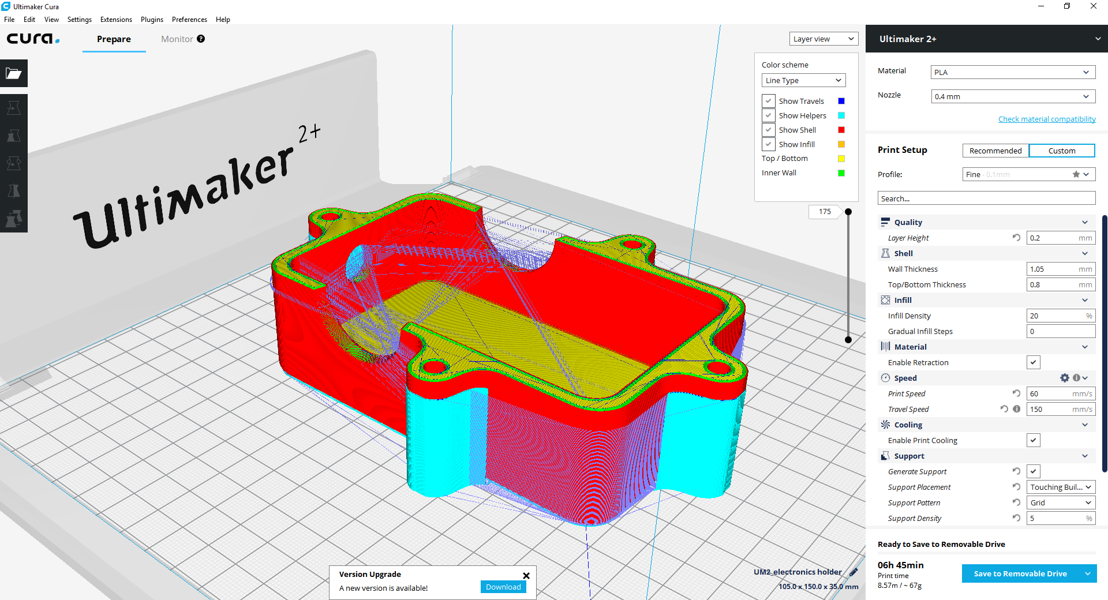Screen dimensions: 1108x600
Task: Toggle the Show Shell checkbox
Action: tap(769, 130)
